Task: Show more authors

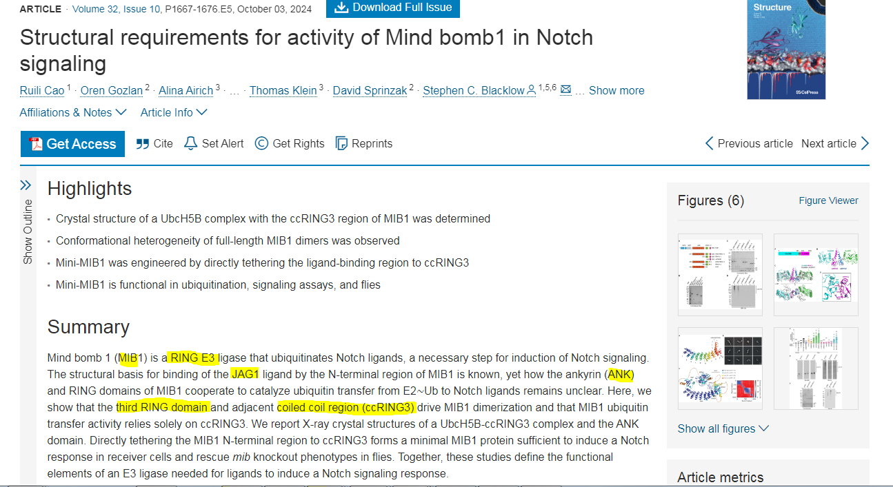Action: coord(616,90)
